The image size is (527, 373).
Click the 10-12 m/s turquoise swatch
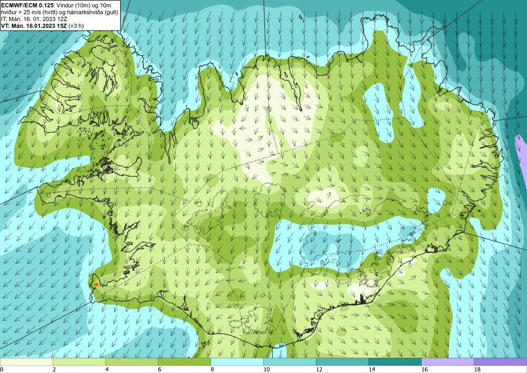(290, 362)
